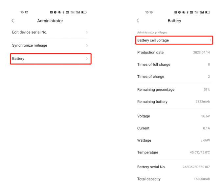Expand the Synchronize mileage chevron
The image size is (223, 186).
tap(87, 45)
